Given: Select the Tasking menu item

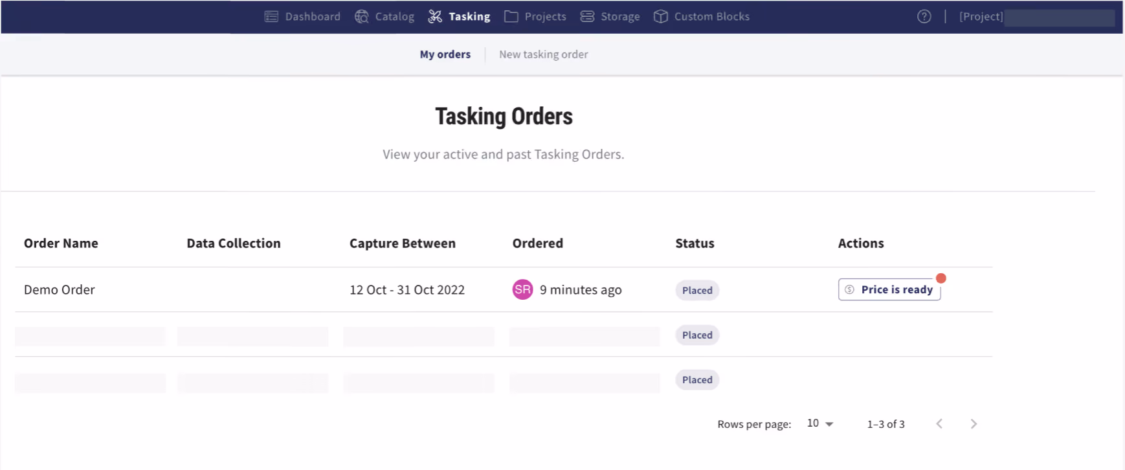Looking at the screenshot, I should (459, 17).
